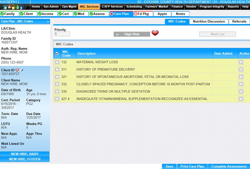This screenshot has height=169, width=250.
Task: Click the shield icon next to Client ID
Action: pyautogui.click(x=17, y=70)
